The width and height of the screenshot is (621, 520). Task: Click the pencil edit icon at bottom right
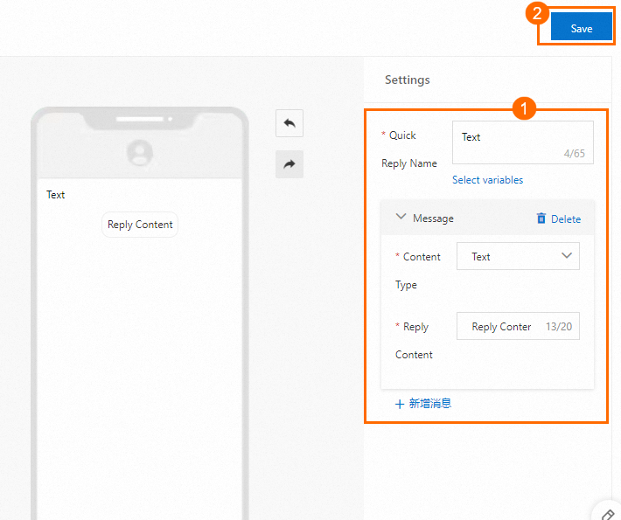tap(608, 514)
